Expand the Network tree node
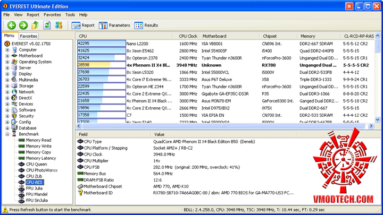 coord(7,92)
